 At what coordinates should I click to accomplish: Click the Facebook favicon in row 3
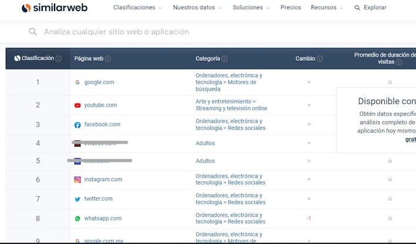[x=77, y=125]
